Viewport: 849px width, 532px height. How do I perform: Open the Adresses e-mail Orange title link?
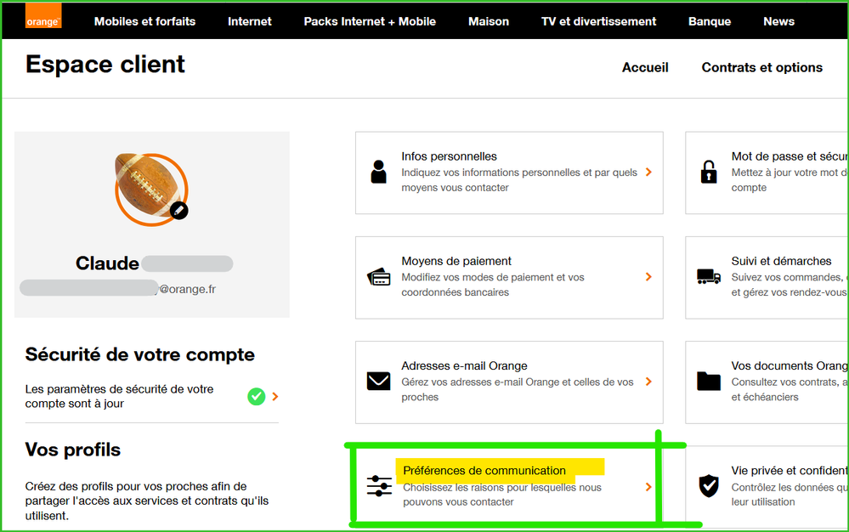(464, 365)
